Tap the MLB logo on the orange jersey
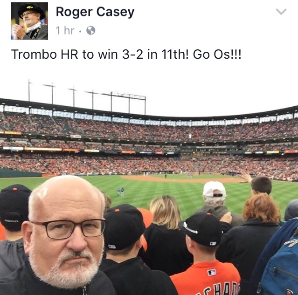The width and height of the screenshot is (298, 295). tap(212, 272)
